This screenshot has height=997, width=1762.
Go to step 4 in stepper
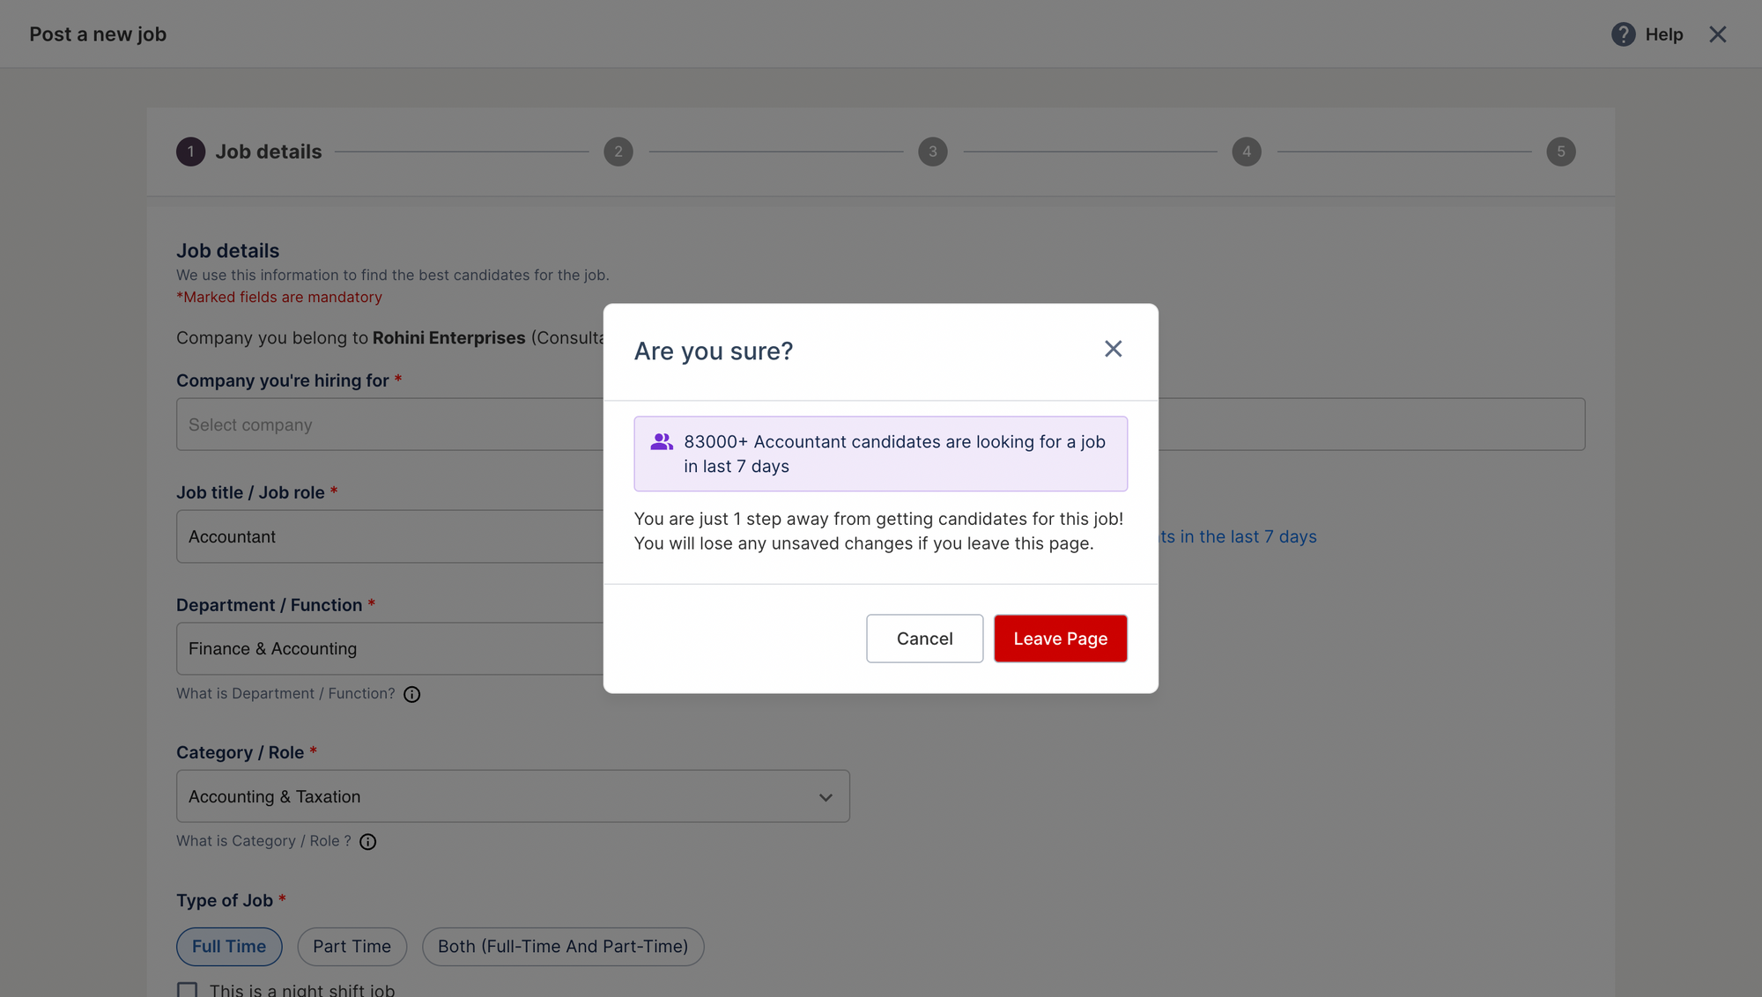point(1246,151)
